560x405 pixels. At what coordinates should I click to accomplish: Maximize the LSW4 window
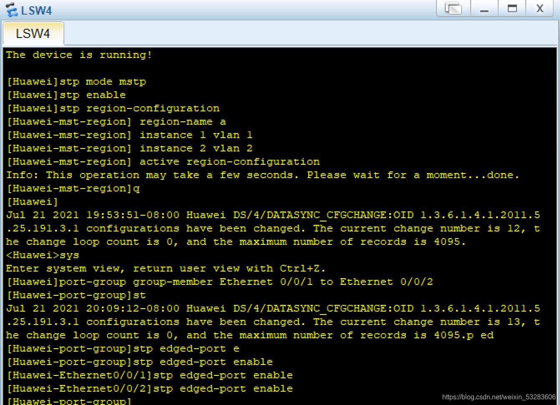tap(512, 9)
